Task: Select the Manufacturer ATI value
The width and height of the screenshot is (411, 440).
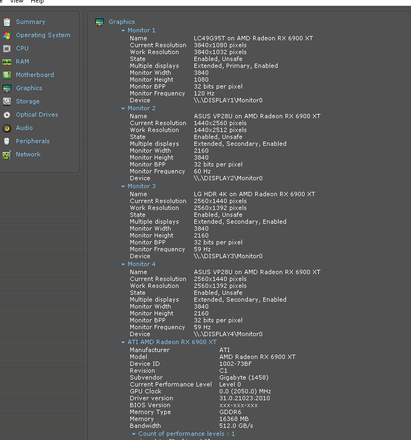Action: [225, 350]
